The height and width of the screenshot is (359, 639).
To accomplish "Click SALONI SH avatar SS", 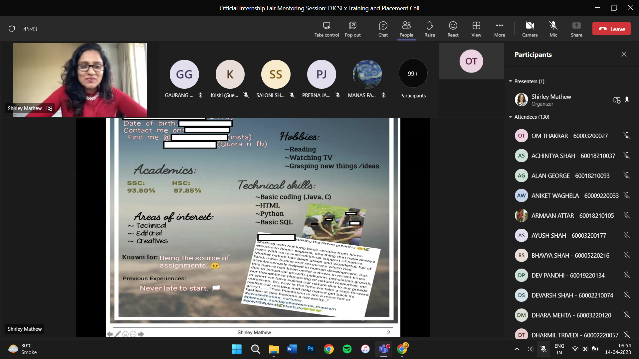I will coord(276,74).
